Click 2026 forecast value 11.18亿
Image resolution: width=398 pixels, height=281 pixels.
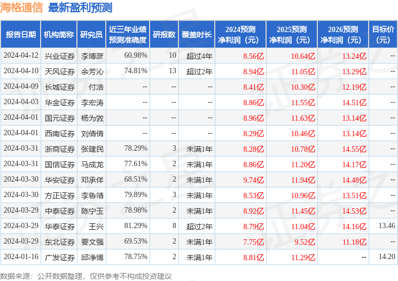click(354, 242)
